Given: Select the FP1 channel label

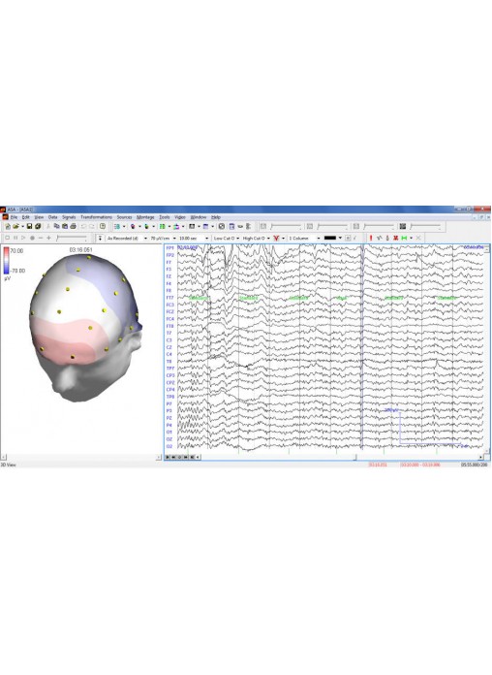Looking at the screenshot, I should [x=169, y=248].
